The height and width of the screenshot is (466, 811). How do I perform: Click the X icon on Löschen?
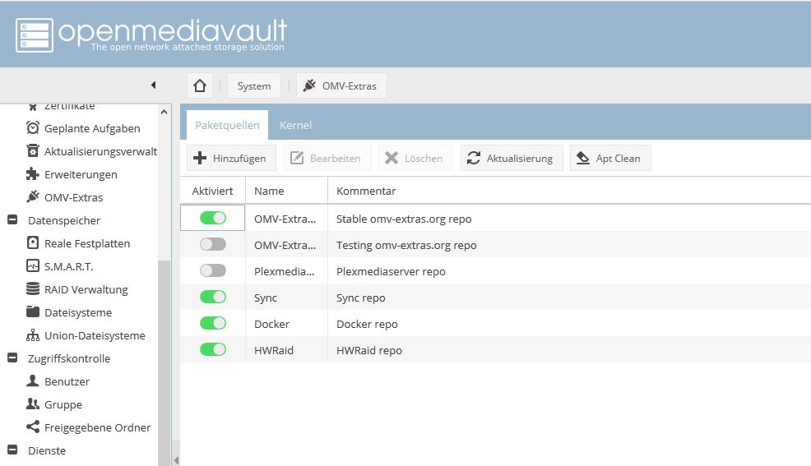(x=392, y=158)
